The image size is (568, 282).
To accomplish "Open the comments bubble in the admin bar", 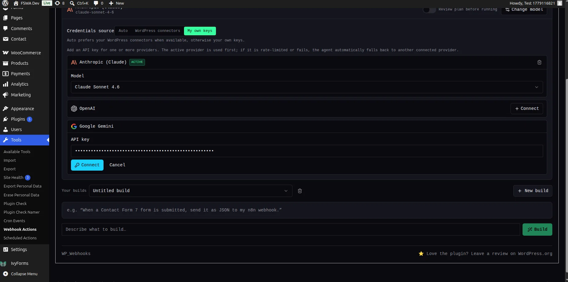I will [96, 3].
